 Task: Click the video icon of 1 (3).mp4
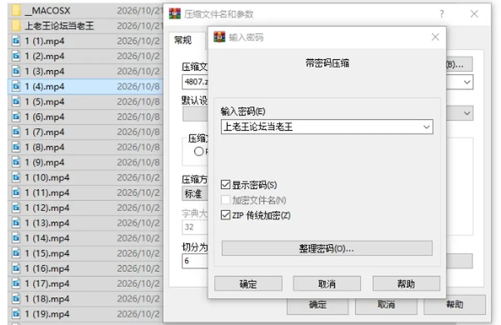(x=16, y=71)
